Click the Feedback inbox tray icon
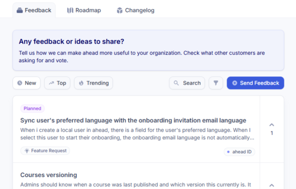Viewport: 296px width, 189px height. 20,10
